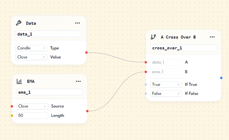Open the EMA Source dropdown

click(x=32, y=106)
